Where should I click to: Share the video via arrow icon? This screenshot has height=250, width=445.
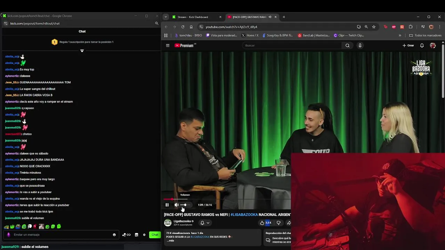tap(289, 223)
